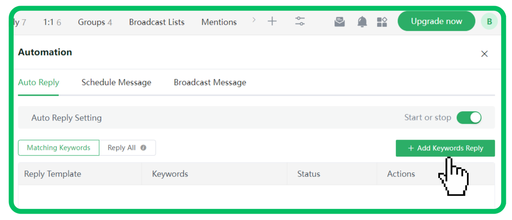This screenshot has width=512, height=220.
Task: Click the plus icon to add a tab
Action: click(272, 21)
